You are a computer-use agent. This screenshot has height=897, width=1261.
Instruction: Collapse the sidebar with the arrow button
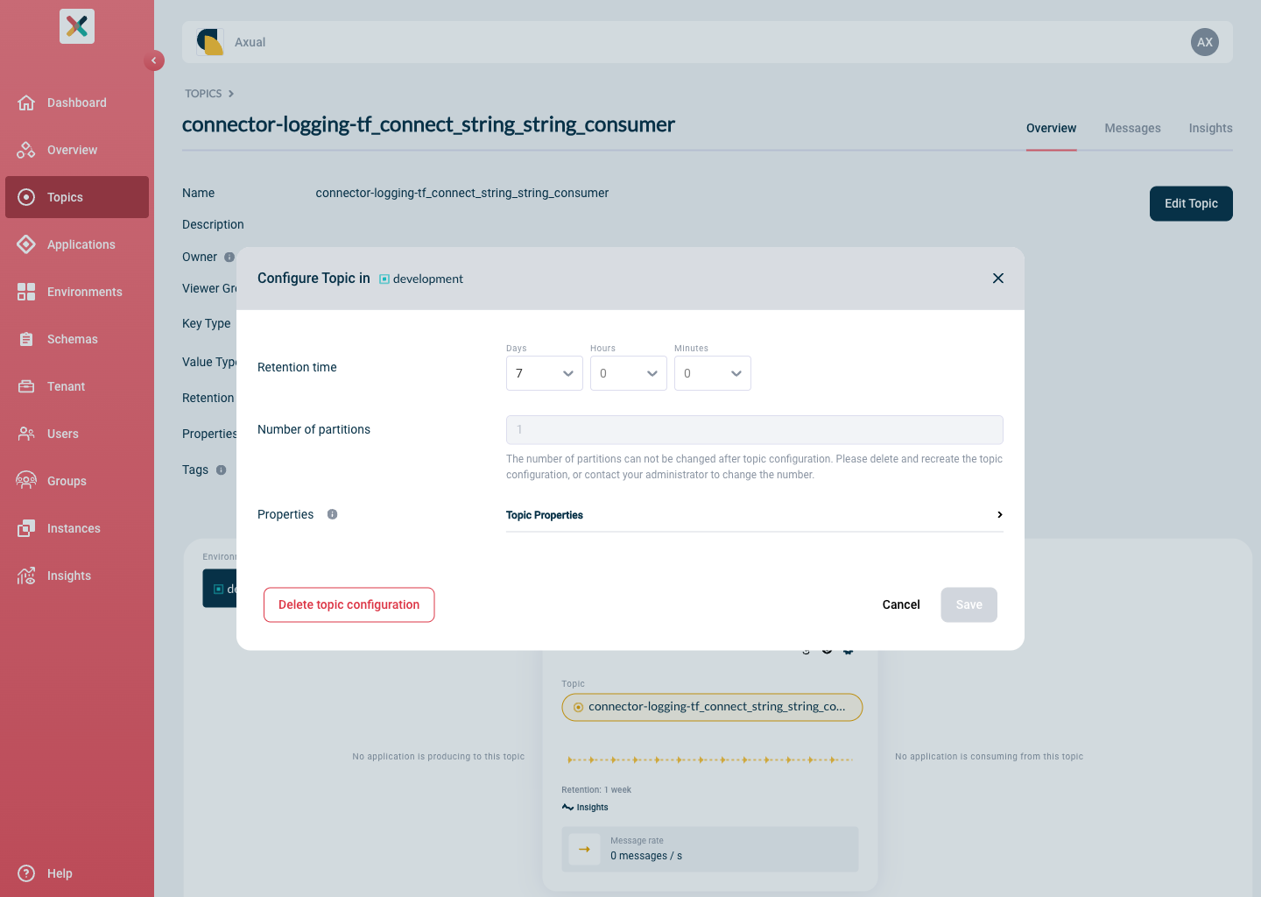154,60
